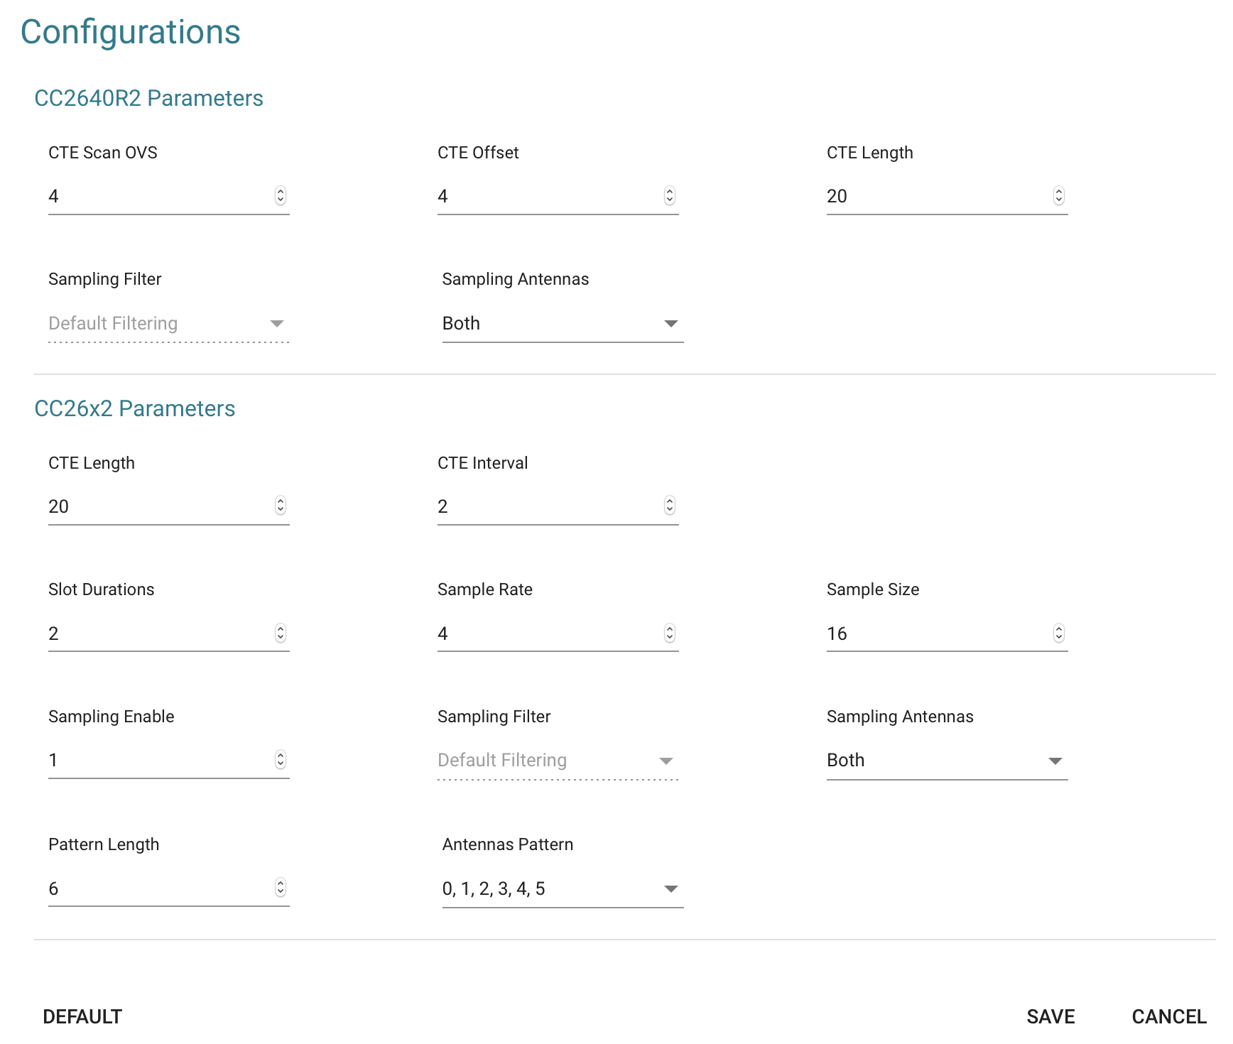Click the CTE Offset stepper arrows
This screenshot has width=1233, height=1044.
(x=670, y=196)
